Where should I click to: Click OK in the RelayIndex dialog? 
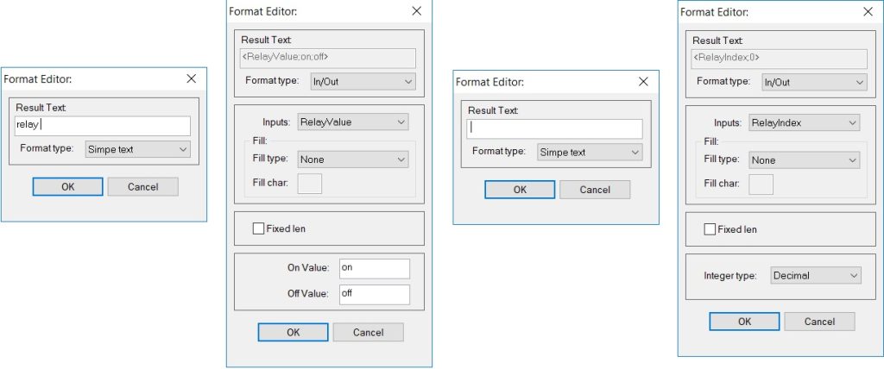[745, 322]
